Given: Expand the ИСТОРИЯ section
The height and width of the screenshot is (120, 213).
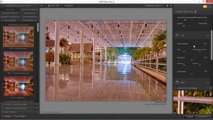Looking at the screenshot, I should [11, 112].
